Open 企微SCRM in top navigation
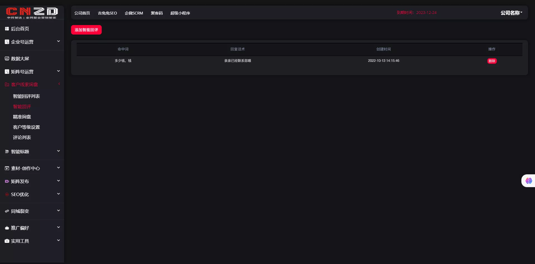This screenshot has height=264, width=535. 134,13
